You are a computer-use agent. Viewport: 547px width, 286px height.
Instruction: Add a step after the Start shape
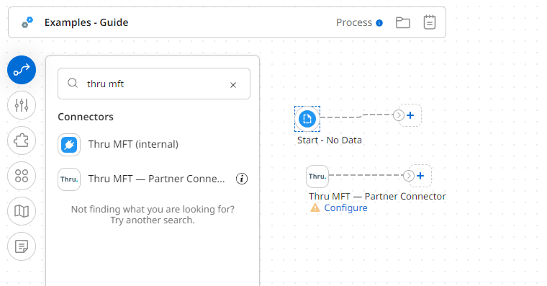coord(410,115)
